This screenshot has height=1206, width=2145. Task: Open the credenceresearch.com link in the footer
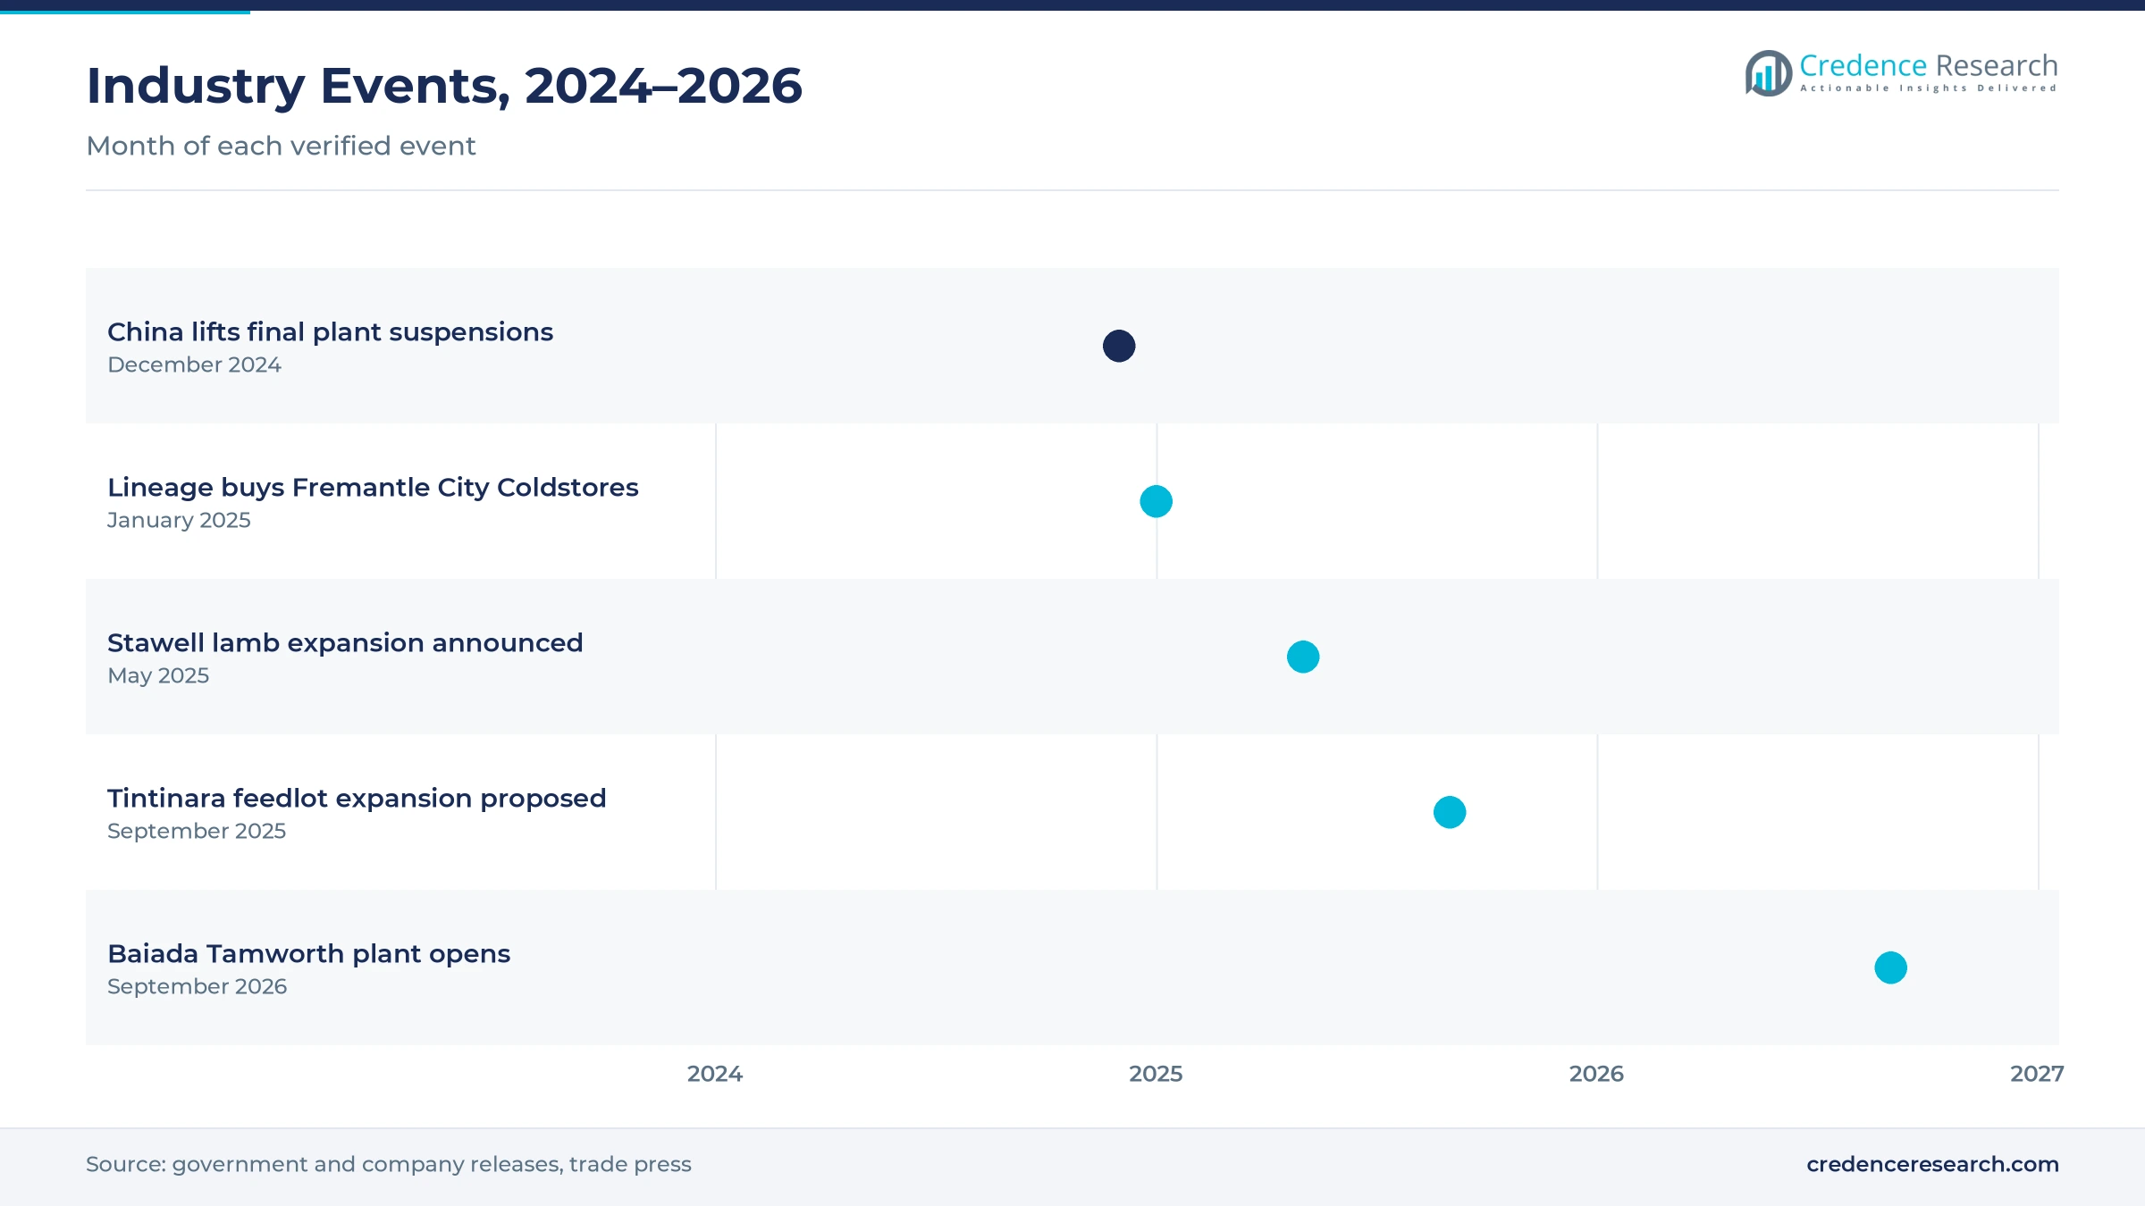coord(1932,1164)
